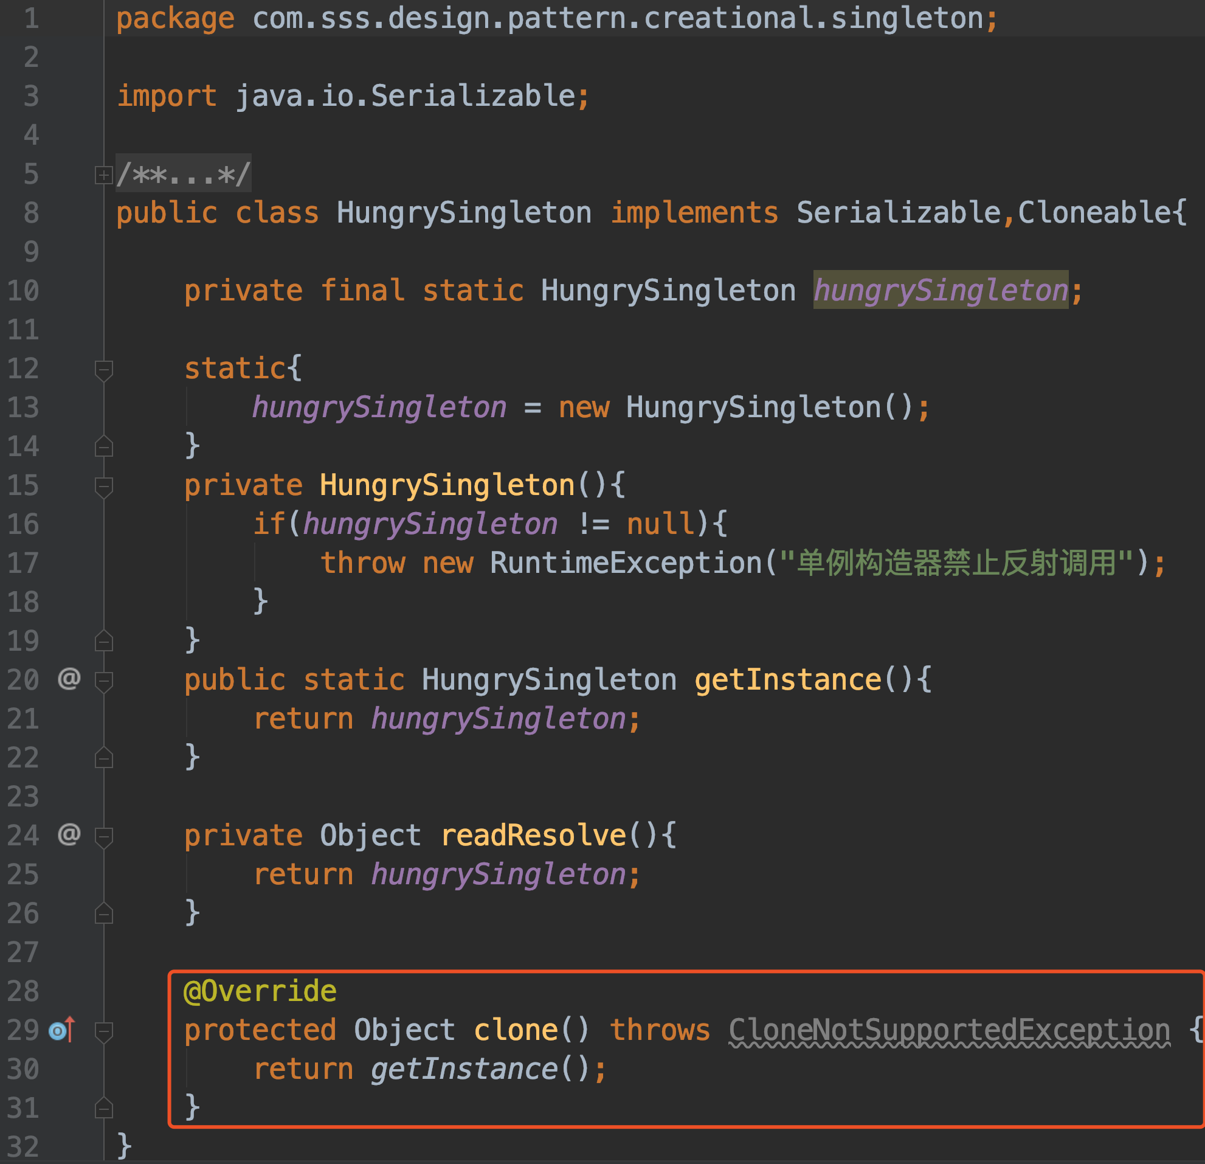Collapse the readResolve method on line 24
This screenshot has width=1205, height=1164.
103,836
